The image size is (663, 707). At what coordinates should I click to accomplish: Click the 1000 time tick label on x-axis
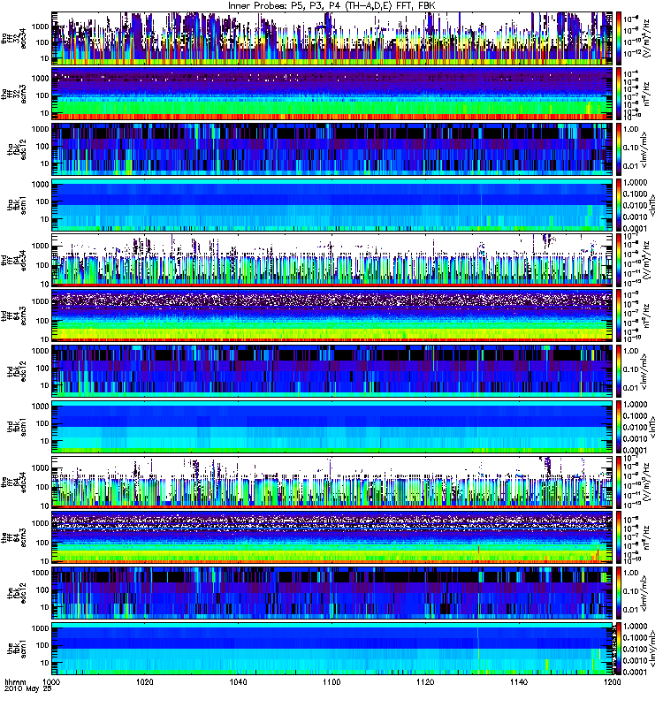[x=52, y=681]
